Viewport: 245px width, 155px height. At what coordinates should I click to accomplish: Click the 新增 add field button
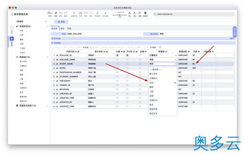coord(86,47)
